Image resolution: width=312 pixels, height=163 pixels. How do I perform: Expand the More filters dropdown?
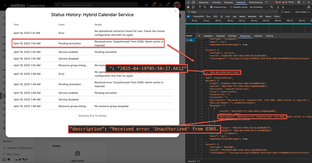tap(302, 12)
